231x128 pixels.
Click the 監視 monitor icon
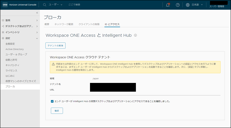[x=3, y=20]
